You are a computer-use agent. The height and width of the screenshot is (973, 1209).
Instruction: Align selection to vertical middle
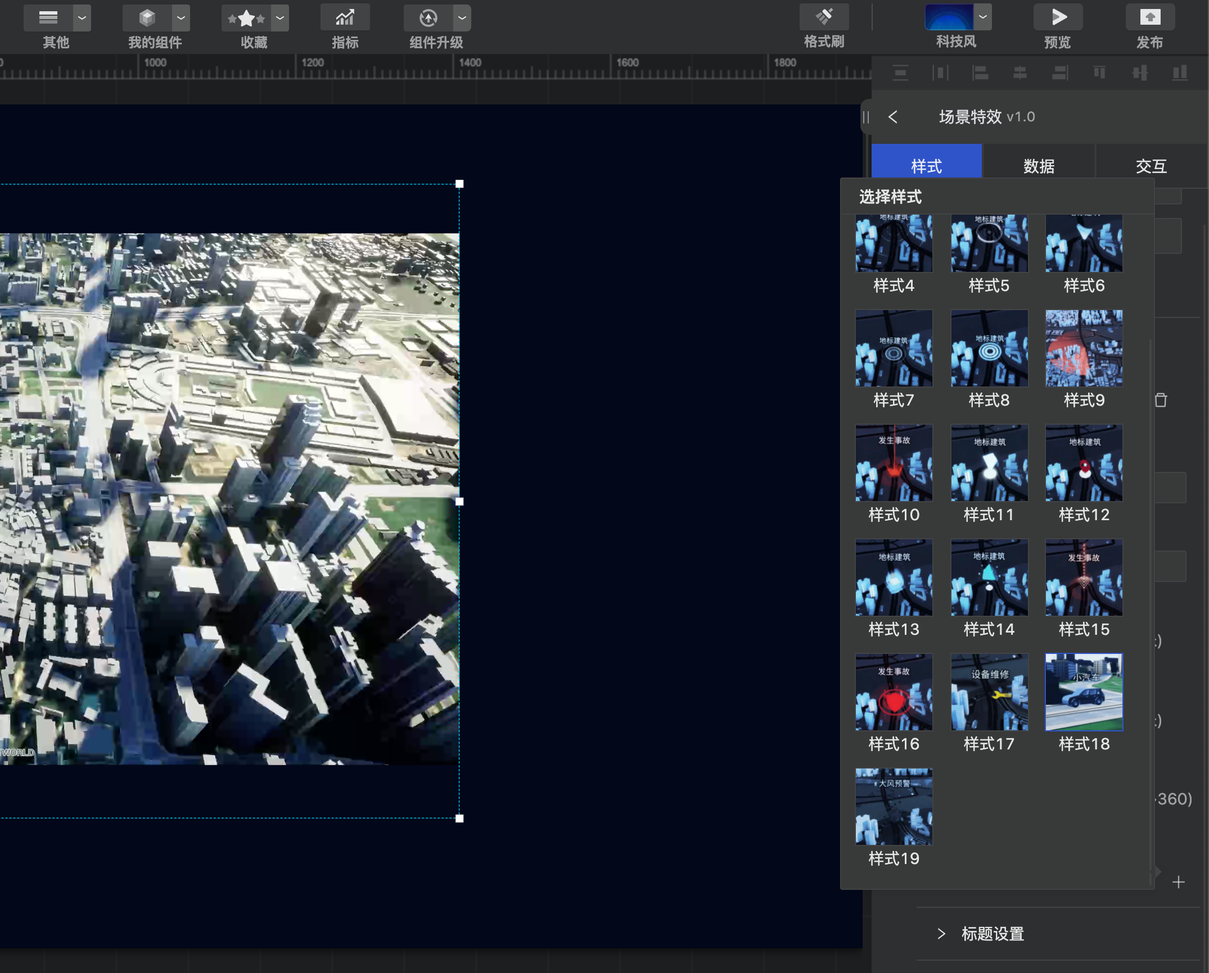point(1140,72)
